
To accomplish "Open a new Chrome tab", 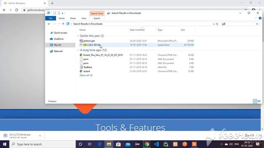I will coord(52,3).
